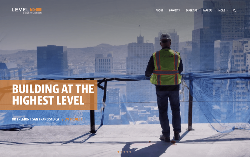This screenshot has height=157, width=250.
Task: Click the Construction wordmark under Level
Action: [x=32, y=13]
